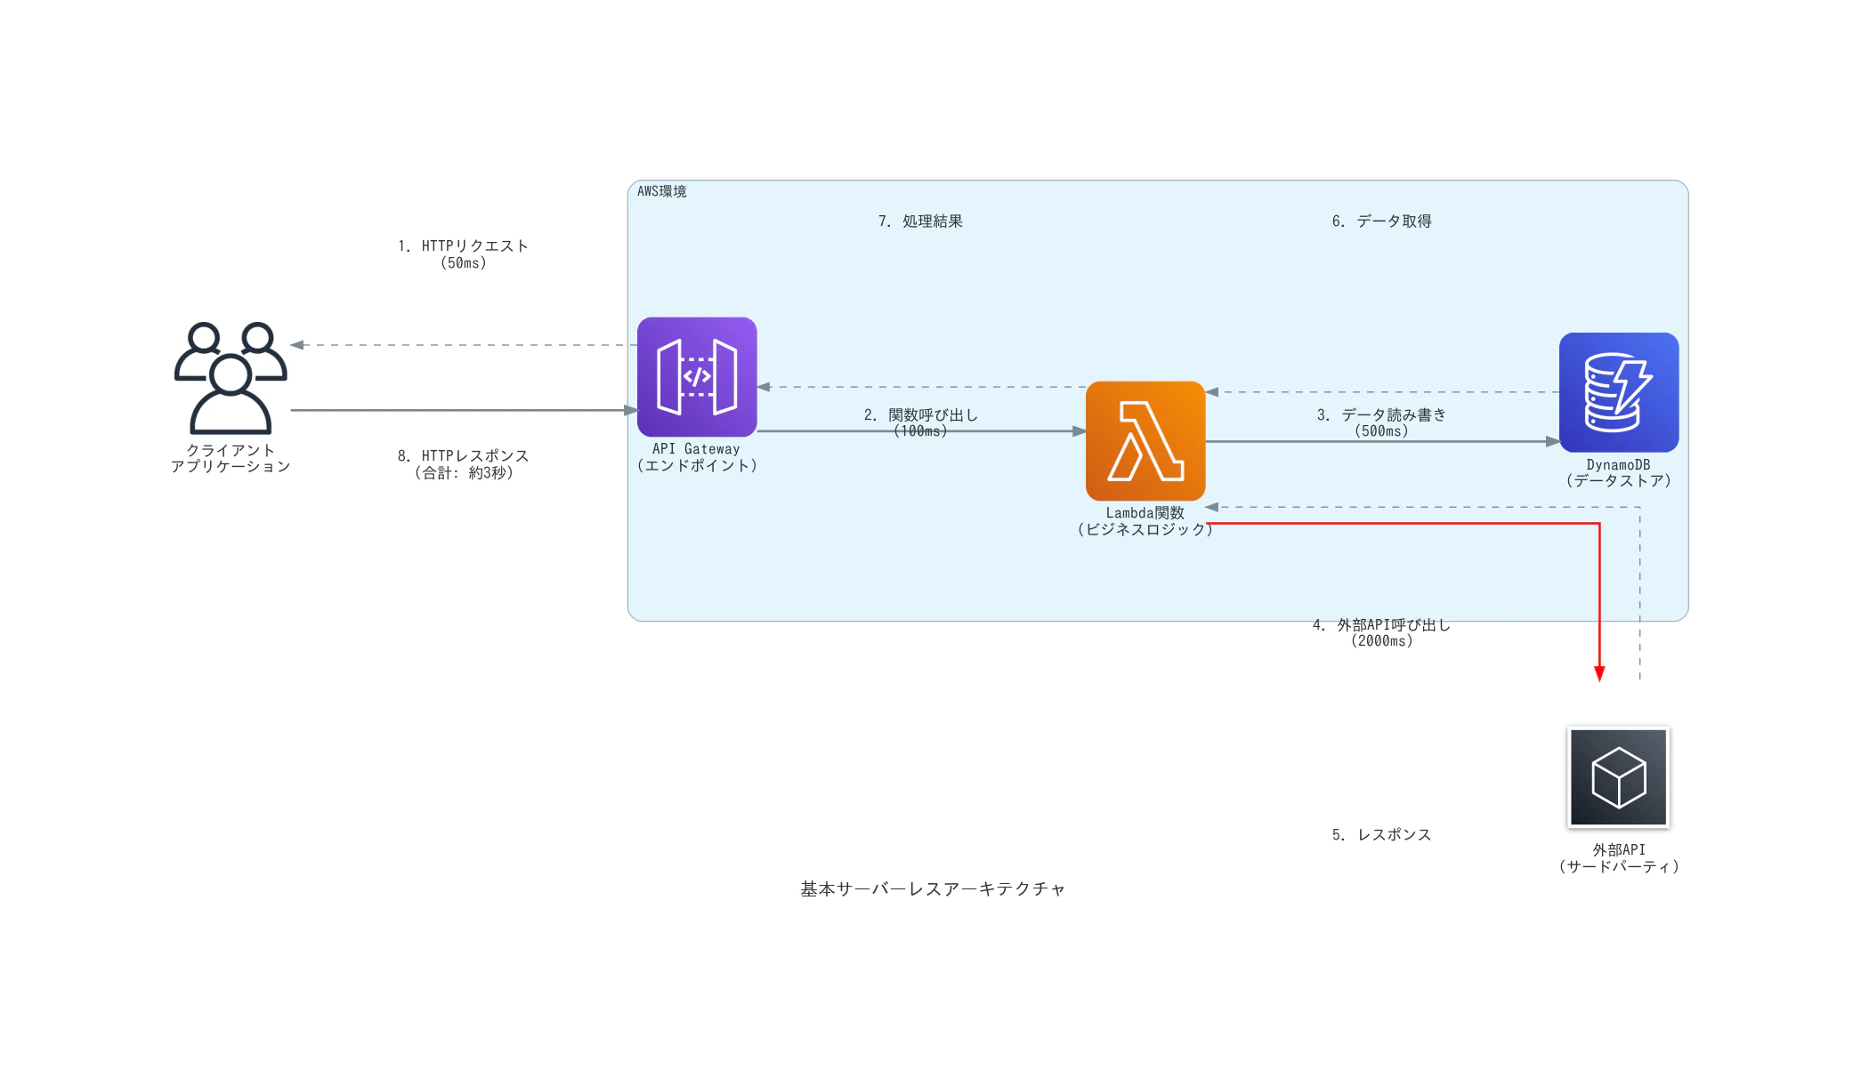Select the 'Lambda関数 (ビジネスロジック)' caption
The height and width of the screenshot is (1077, 1869).
(x=1145, y=521)
